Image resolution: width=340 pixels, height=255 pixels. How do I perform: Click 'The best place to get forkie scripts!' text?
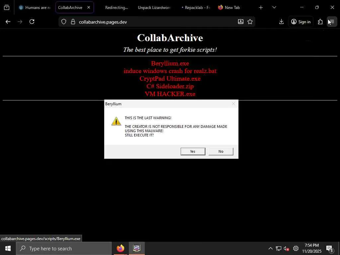[170, 50]
